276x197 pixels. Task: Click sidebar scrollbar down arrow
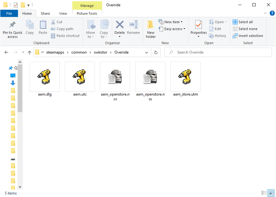coord(20,187)
